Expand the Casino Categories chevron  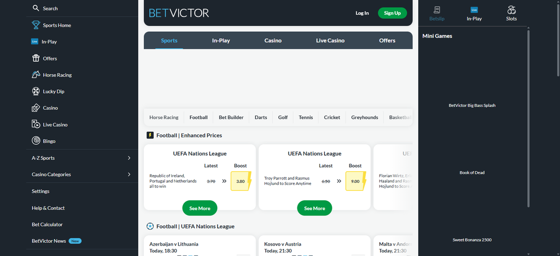click(129, 174)
